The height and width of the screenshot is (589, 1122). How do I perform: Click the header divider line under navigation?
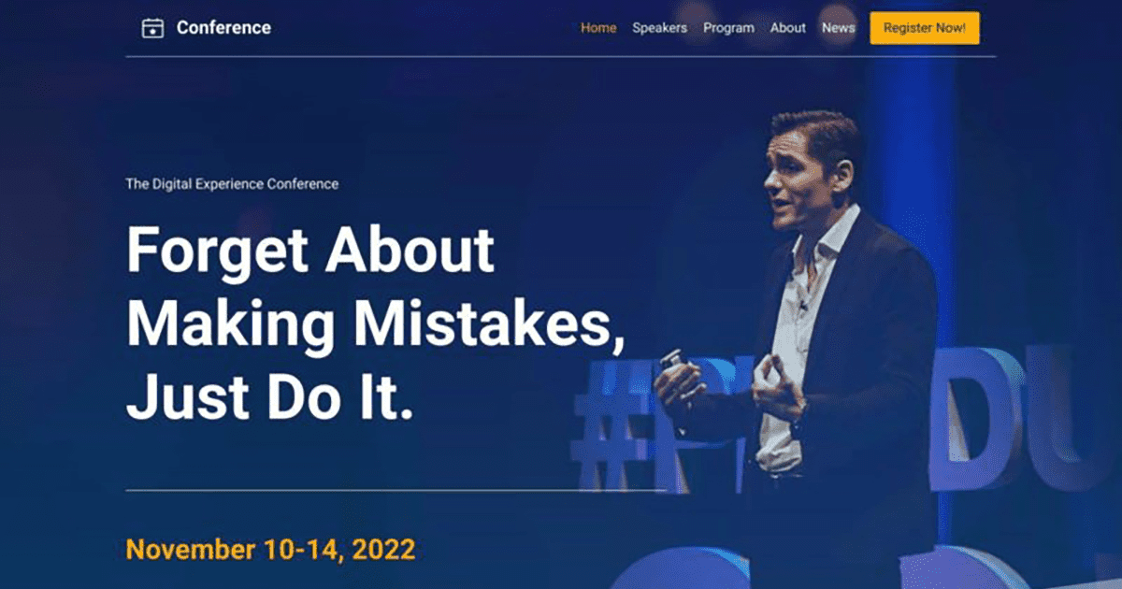(561, 57)
